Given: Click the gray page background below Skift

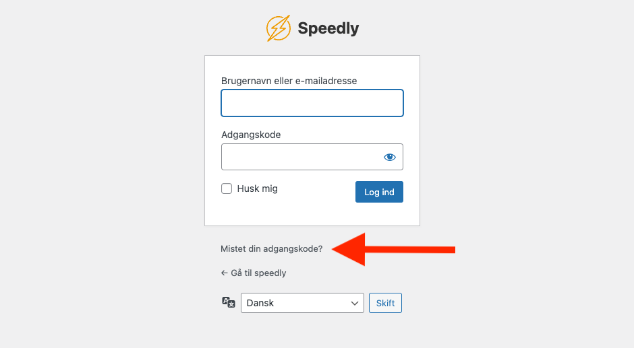Looking at the screenshot, I should point(384,333).
